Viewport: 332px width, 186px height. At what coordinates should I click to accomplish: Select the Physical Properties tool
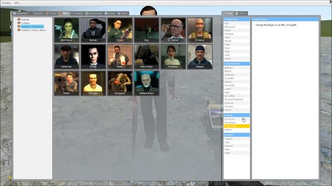pyautogui.click(x=237, y=99)
